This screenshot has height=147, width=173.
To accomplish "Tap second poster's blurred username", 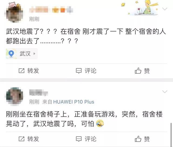I will [38, 93].
